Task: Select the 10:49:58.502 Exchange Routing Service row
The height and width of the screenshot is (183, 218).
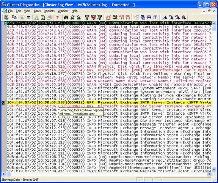Action: pos(109,95)
